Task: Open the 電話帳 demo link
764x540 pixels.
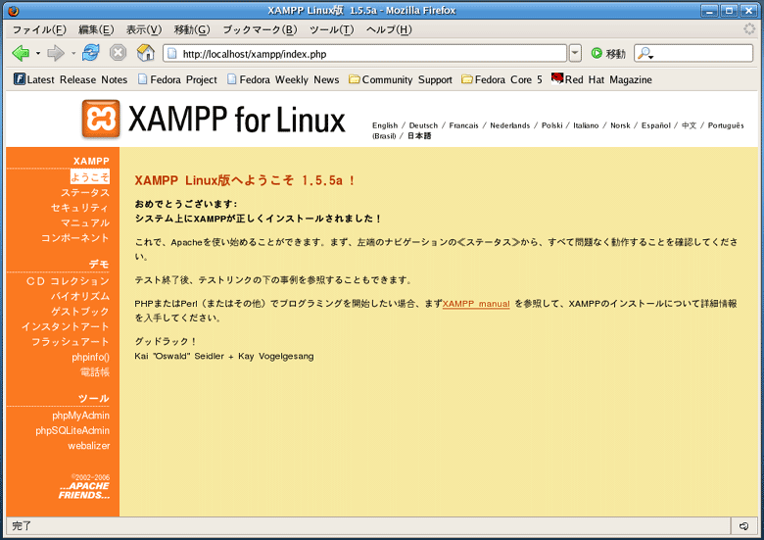Action: click(x=95, y=372)
